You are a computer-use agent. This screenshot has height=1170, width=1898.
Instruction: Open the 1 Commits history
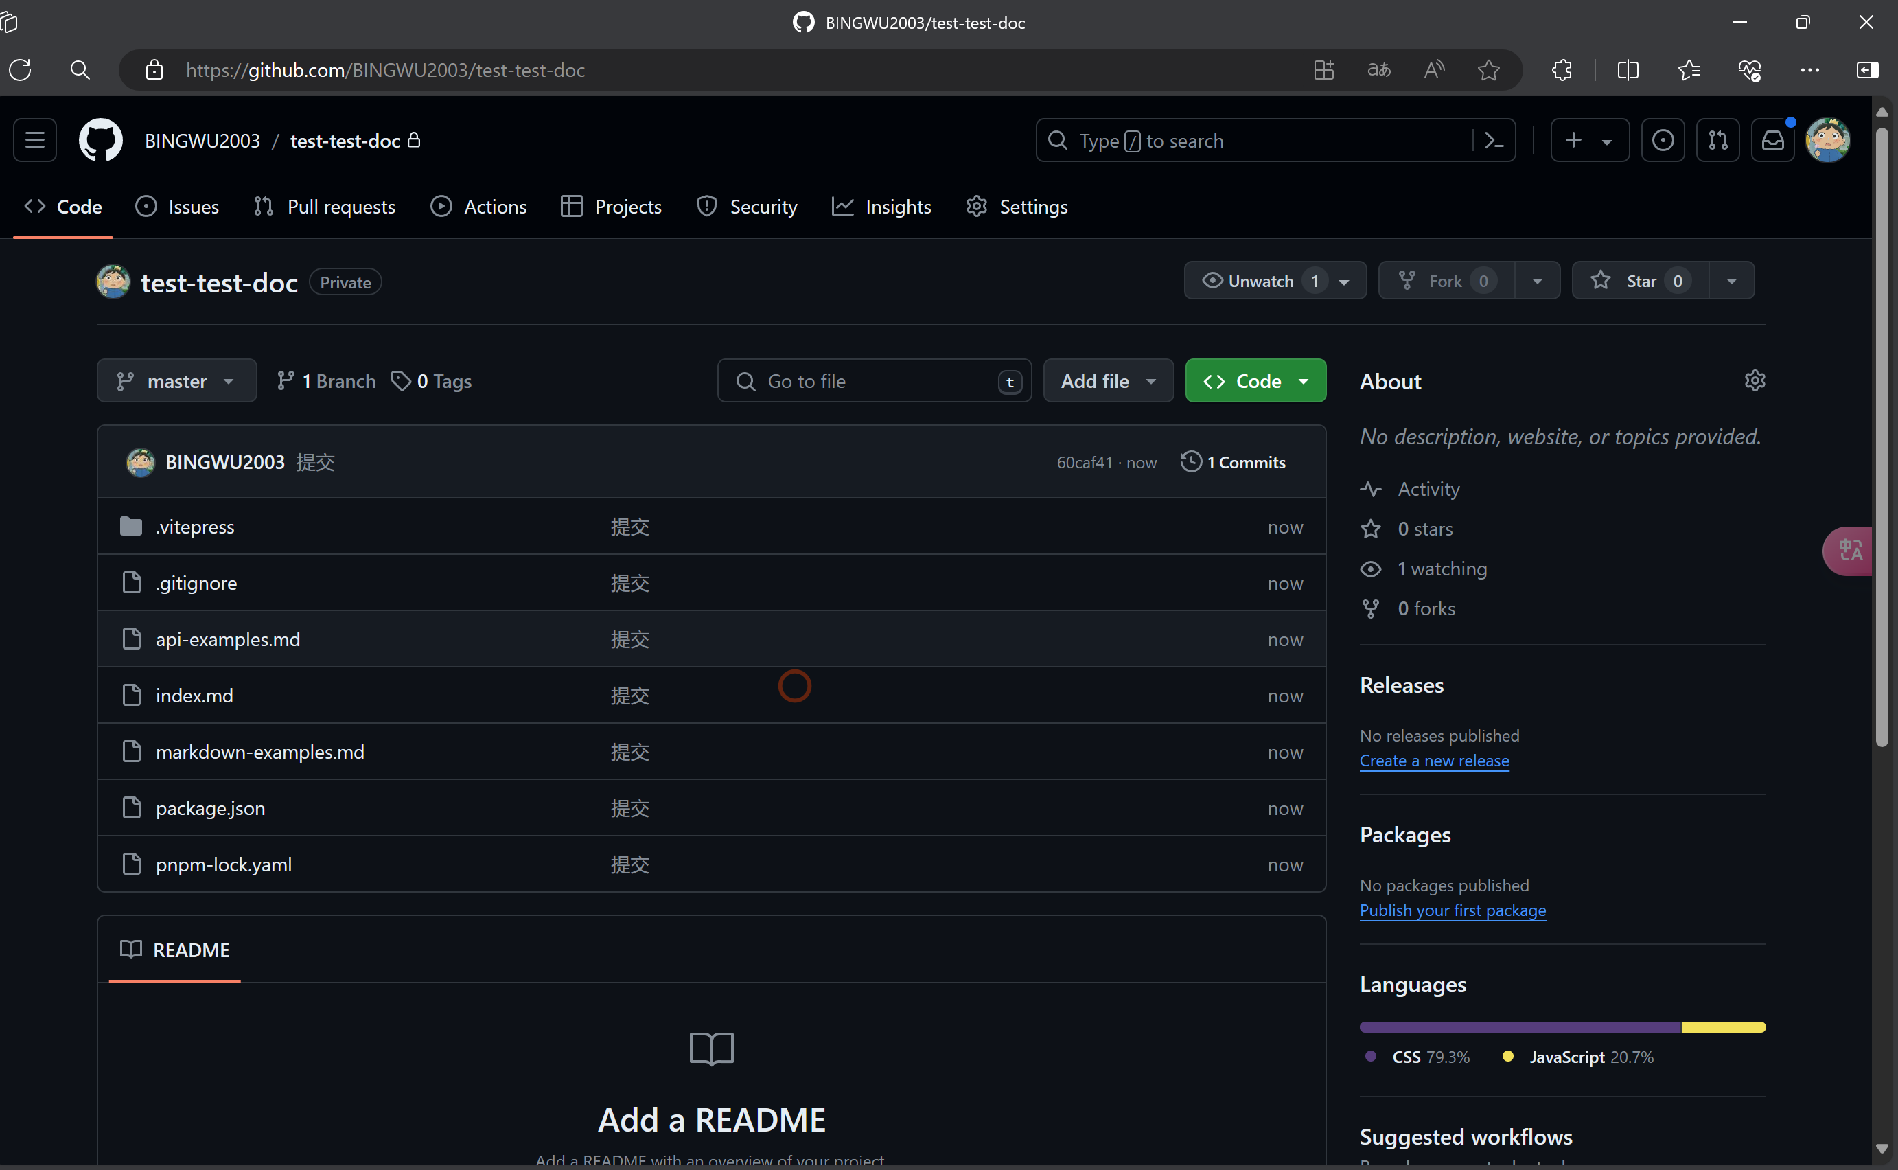pos(1233,462)
